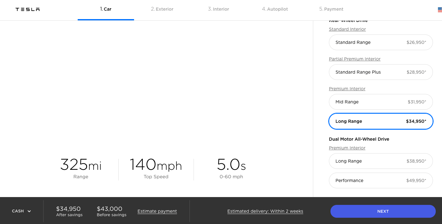This screenshot has height=224, width=442.
Task: Click the NEXT button
Action: (x=383, y=211)
